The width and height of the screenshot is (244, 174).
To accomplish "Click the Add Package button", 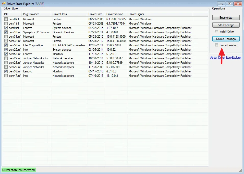I will [x=226, y=25].
